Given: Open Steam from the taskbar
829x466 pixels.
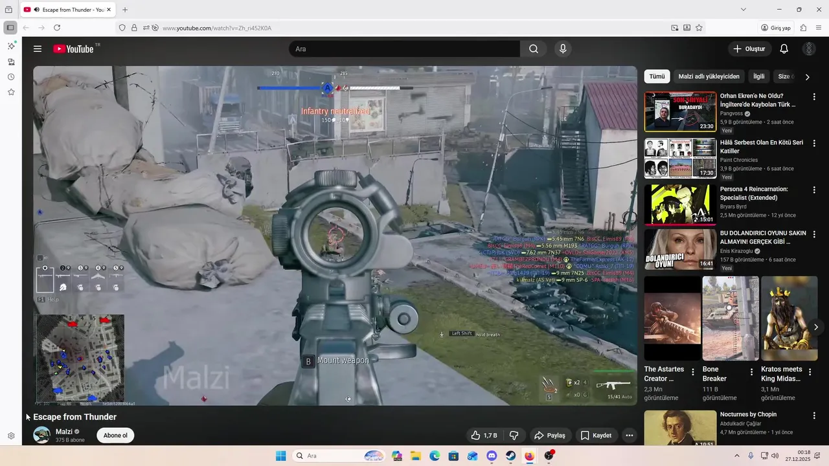Looking at the screenshot, I should (x=510, y=456).
